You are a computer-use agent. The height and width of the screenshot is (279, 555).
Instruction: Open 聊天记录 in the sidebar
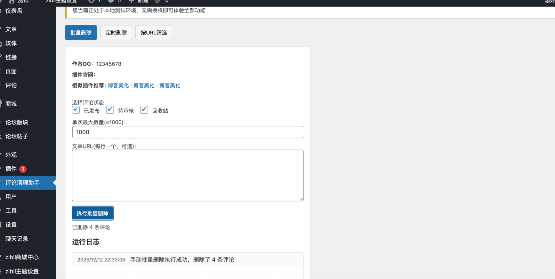tap(28, 239)
